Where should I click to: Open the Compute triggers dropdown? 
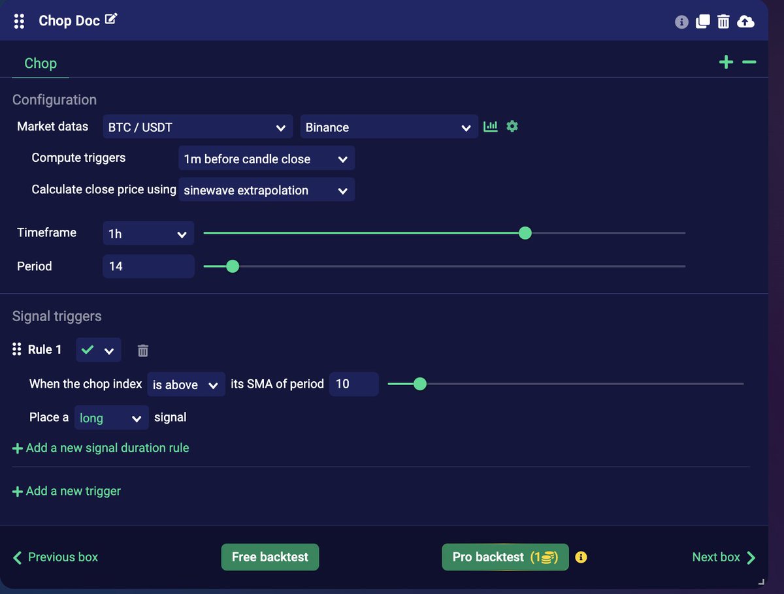[267, 159]
